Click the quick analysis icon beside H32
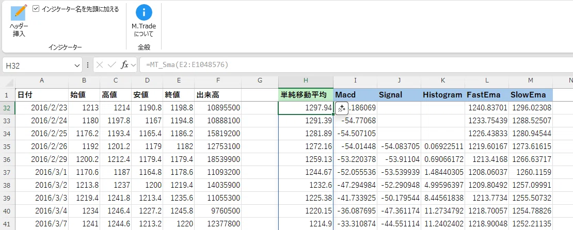Viewport: 573px width, 230px height. click(341, 108)
